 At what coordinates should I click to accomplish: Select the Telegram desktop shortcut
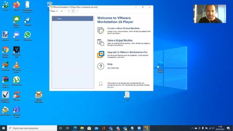pos(28,21)
